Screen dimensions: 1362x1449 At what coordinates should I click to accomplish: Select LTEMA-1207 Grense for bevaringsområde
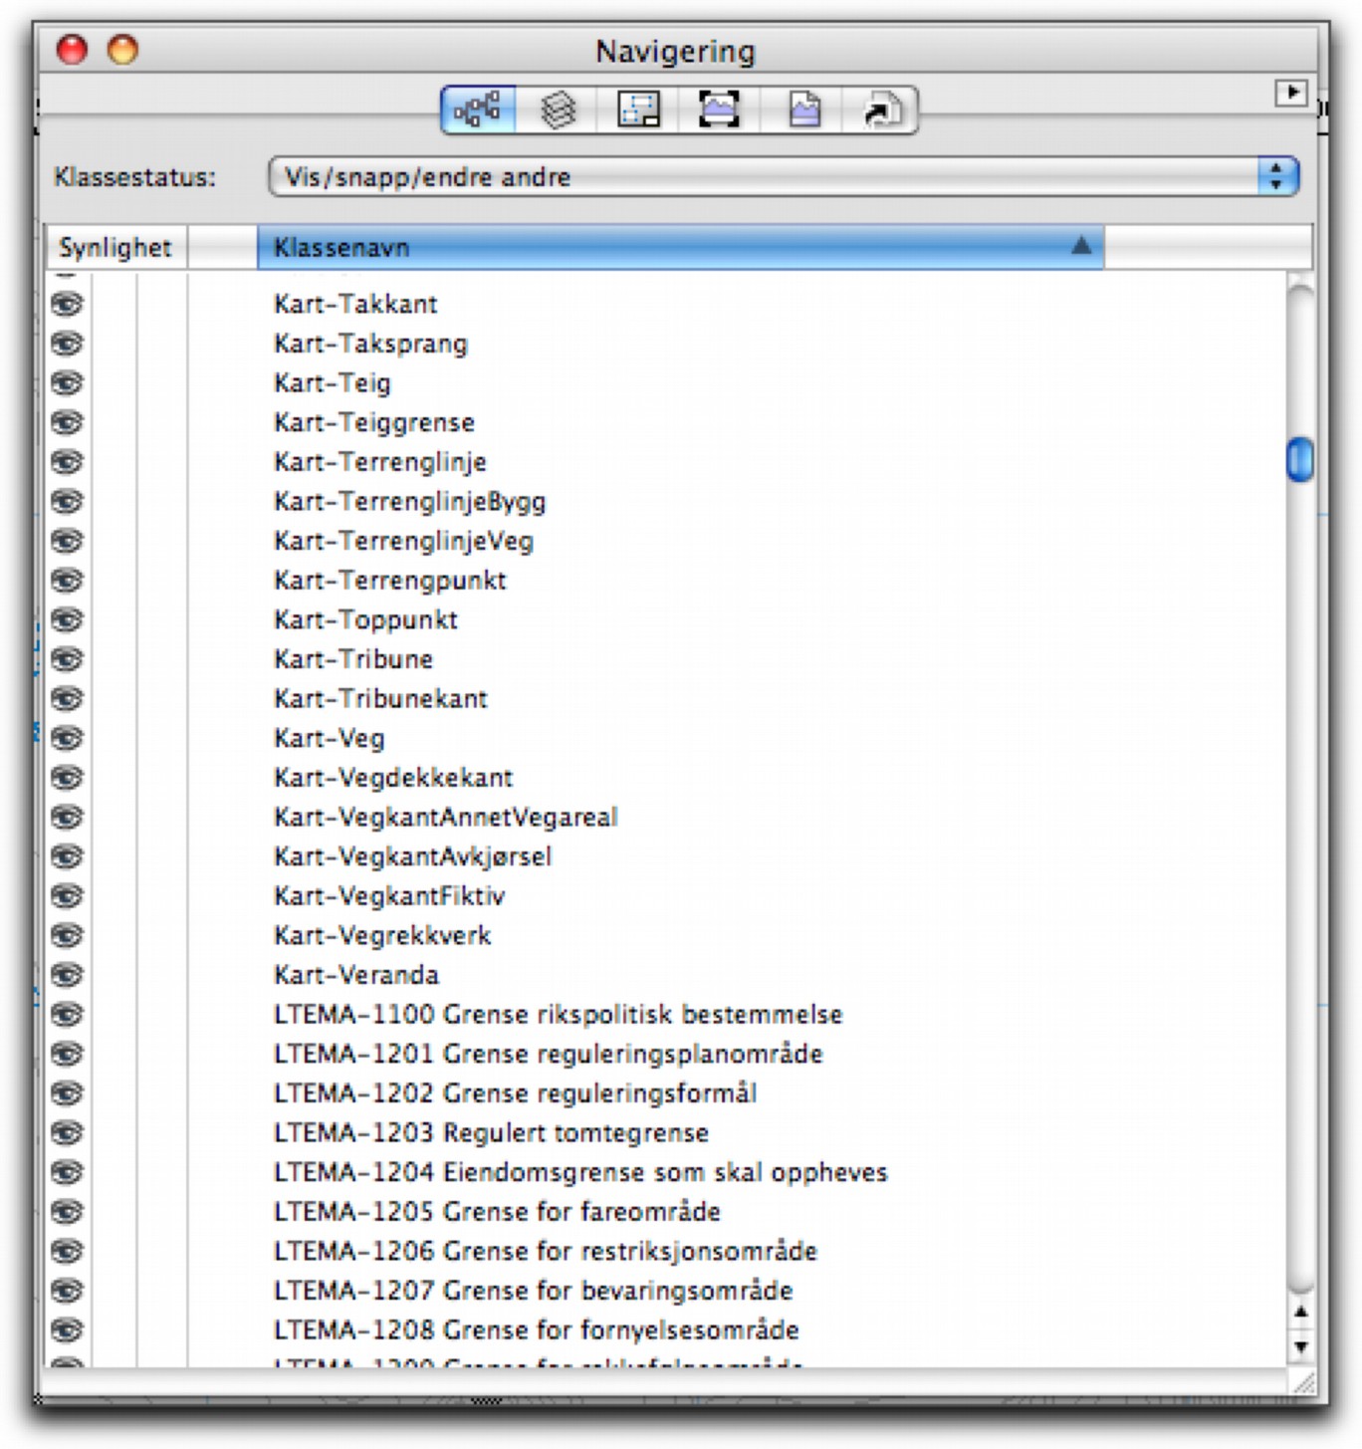[534, 1291]
